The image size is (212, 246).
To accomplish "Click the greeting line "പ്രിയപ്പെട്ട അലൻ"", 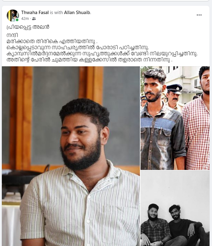I will 28,27.
